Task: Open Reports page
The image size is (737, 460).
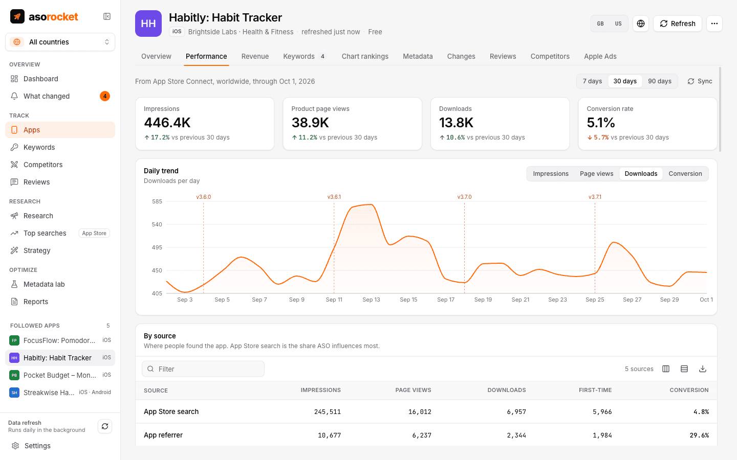Action: point(60,302)
